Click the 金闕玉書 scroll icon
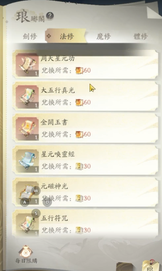 (27, 129)
